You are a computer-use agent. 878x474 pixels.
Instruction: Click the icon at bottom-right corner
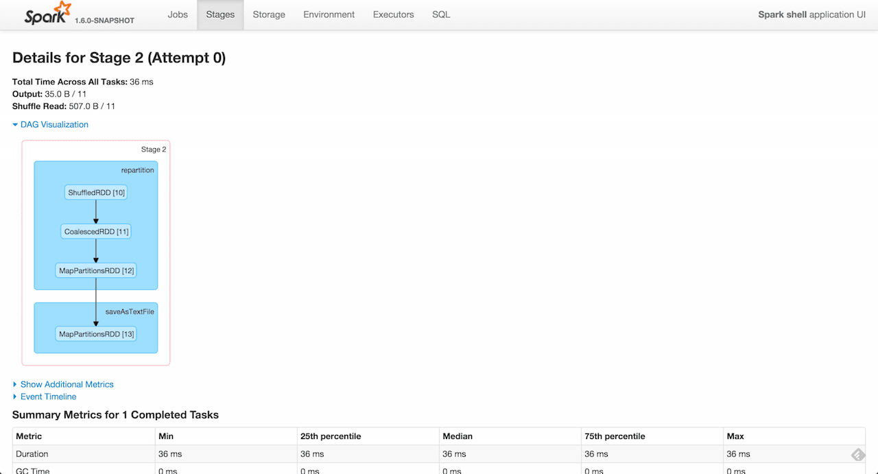coord(857,454)
